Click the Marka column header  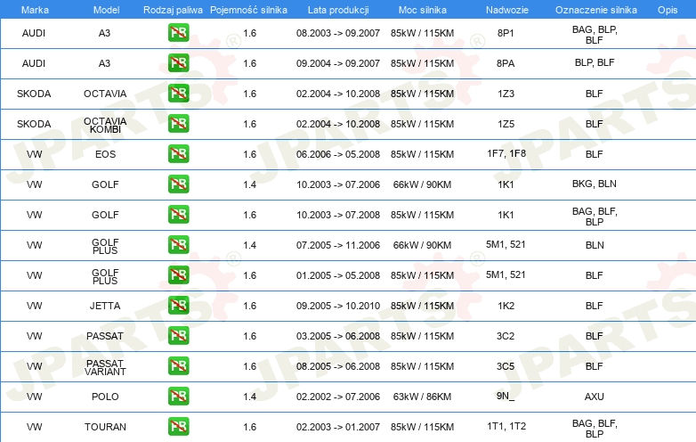point(35,10)
